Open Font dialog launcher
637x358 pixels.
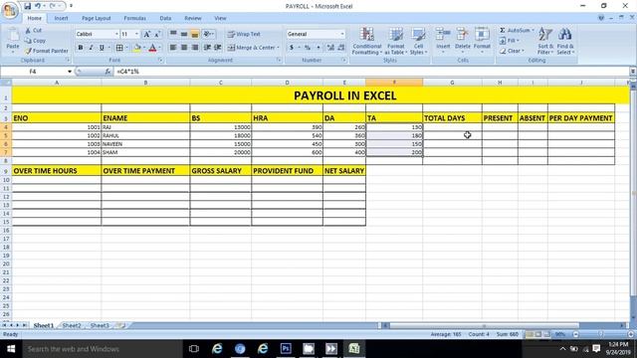tap(160, 60)
